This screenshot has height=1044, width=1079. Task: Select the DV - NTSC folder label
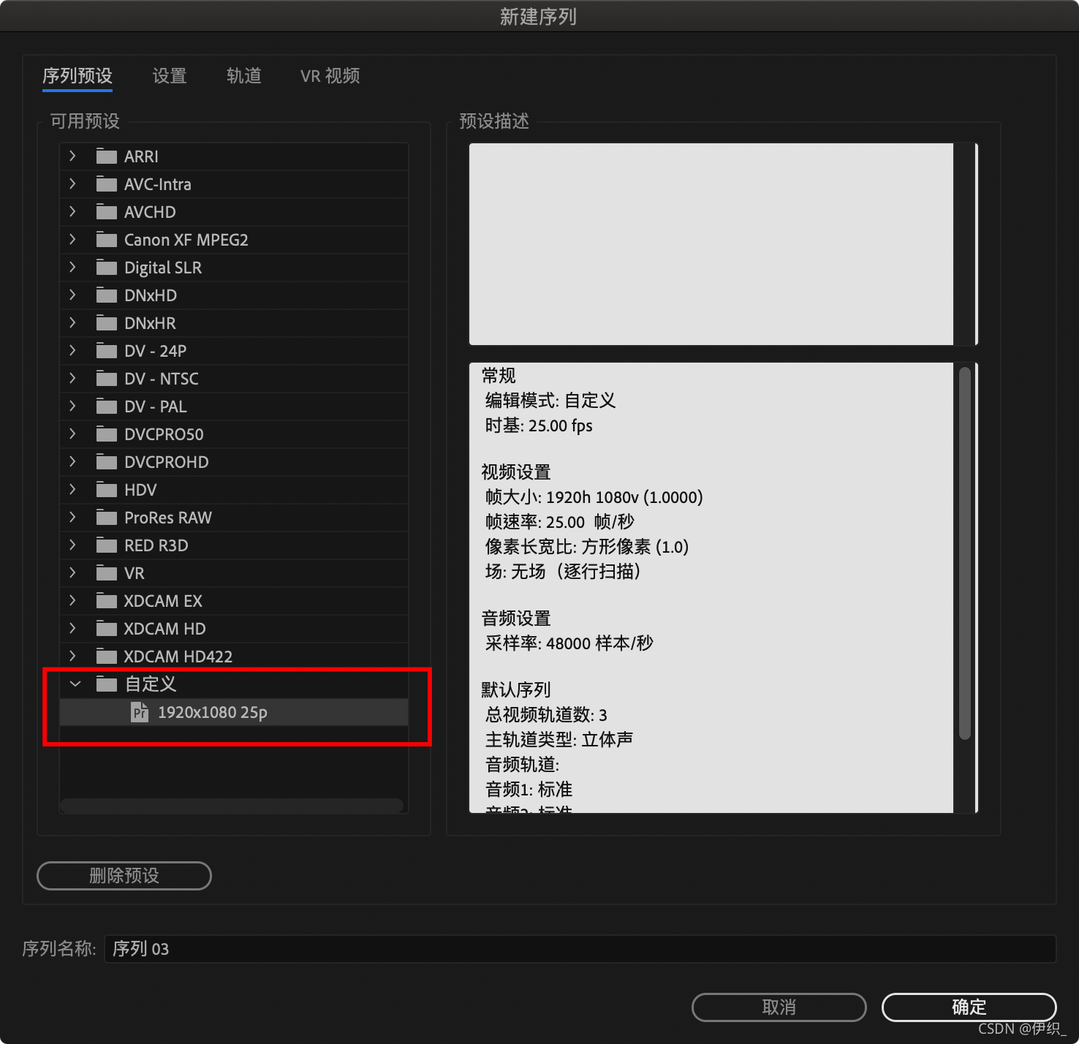[162, 379]
